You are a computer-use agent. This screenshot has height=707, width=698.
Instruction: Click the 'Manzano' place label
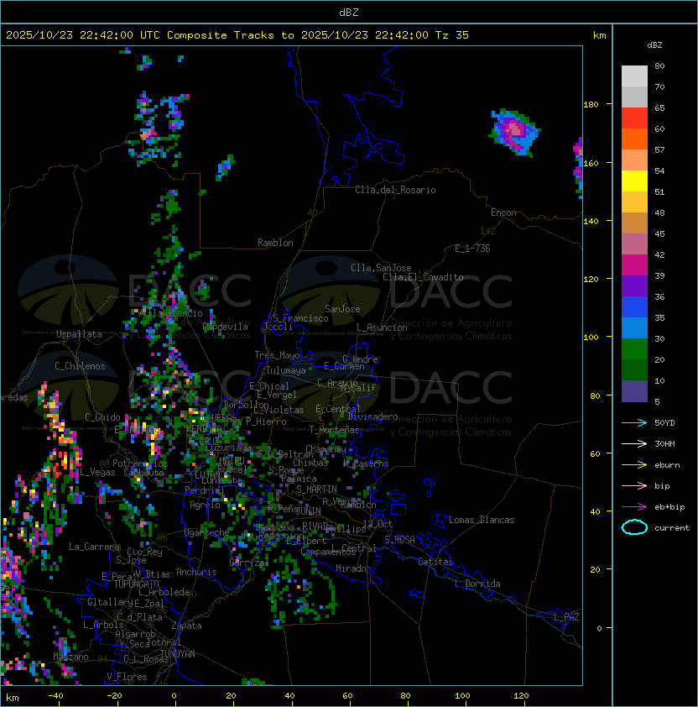click(70, 657)
